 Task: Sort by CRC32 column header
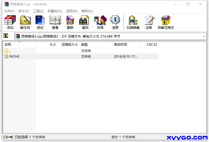[149, 45]
